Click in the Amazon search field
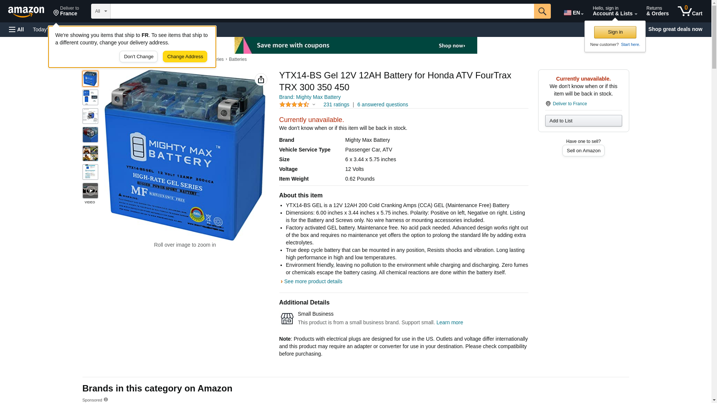Image resolution: width=717 pixels, height=403 pixels. click(322, 11)
